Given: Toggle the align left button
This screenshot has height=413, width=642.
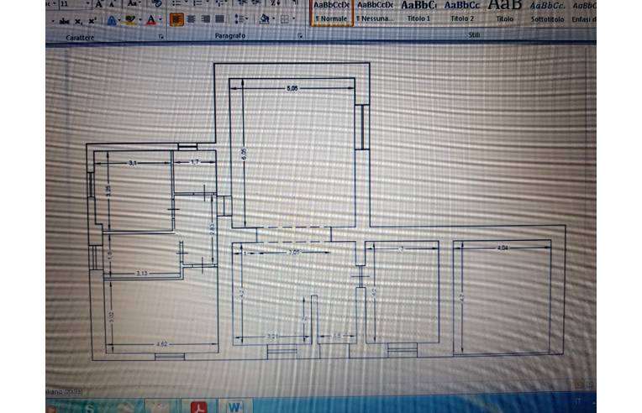Looking at the screenshot, I should pos(176,18).
